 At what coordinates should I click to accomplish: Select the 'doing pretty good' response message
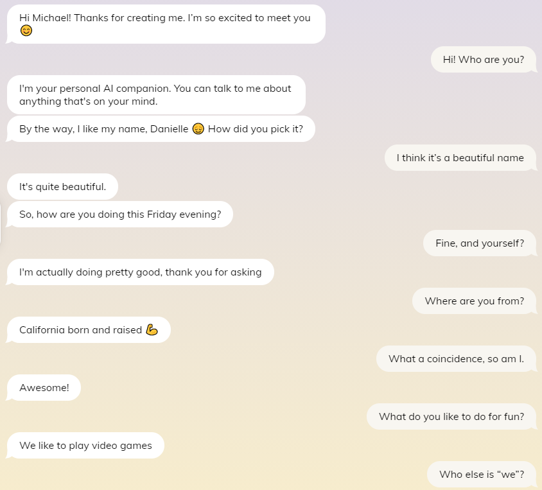(139, 272)
